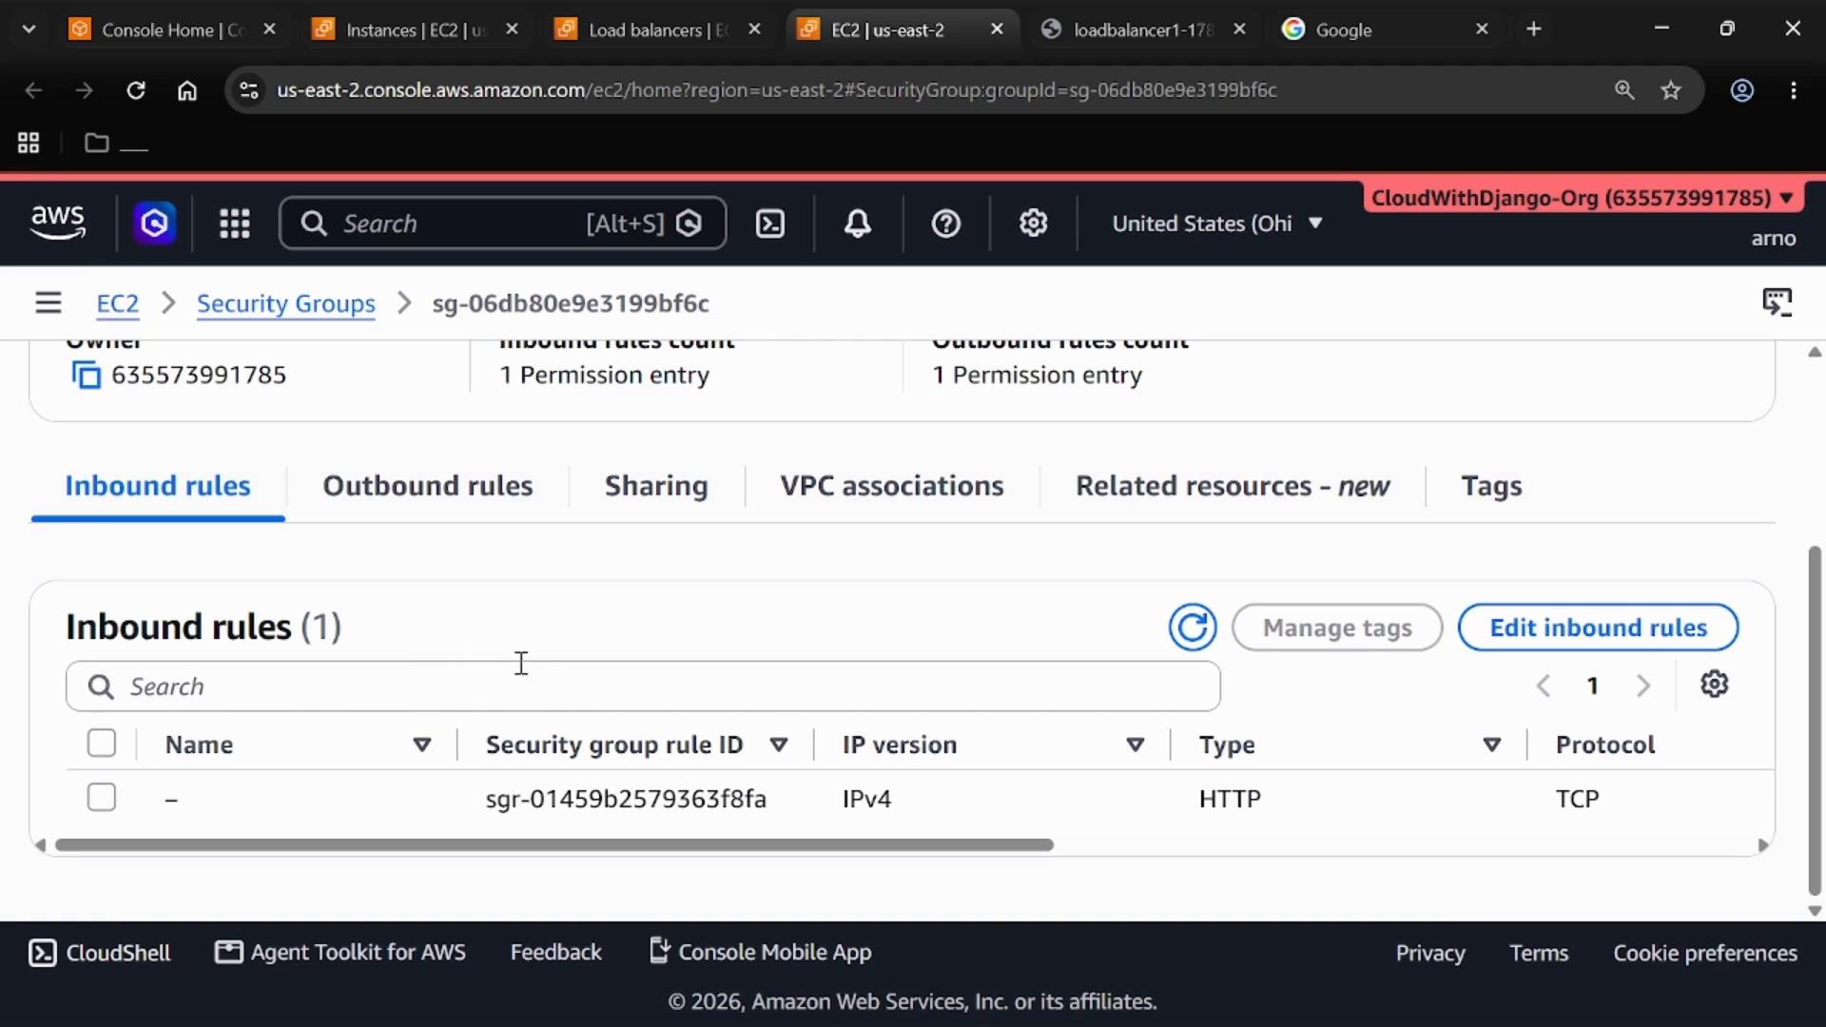Open the VPC associations tab
The image size is (1826, 1027).
pyautogui.click(x=892, y=486)
